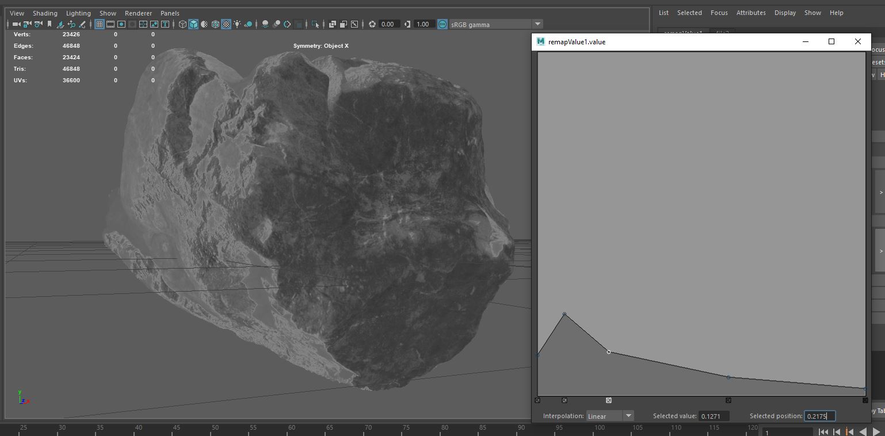
Task: Click the Selected value field
Action: (x=714, y=416)
